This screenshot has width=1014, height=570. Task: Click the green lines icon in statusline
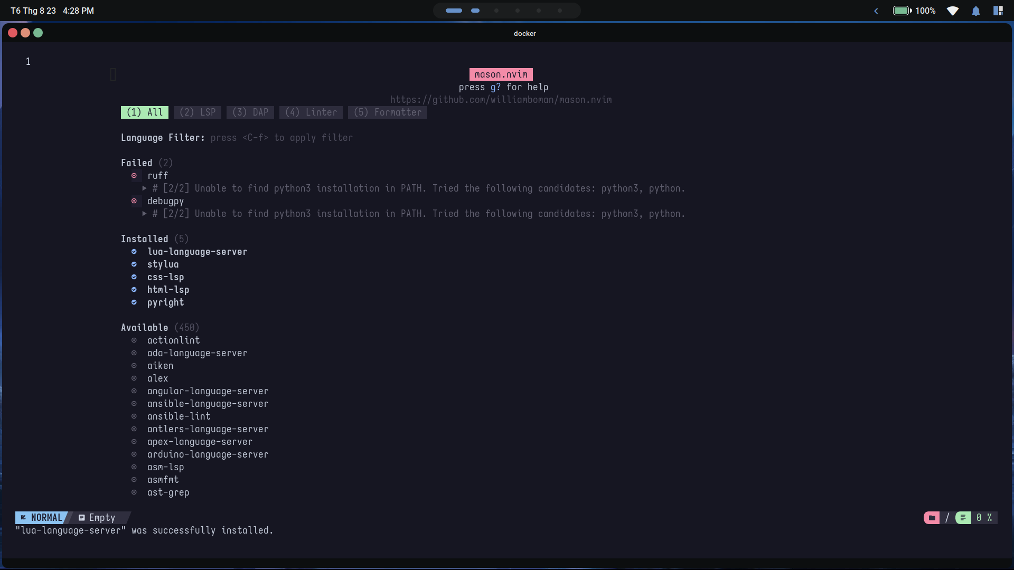pyautogui.click(x=963, y=518)
